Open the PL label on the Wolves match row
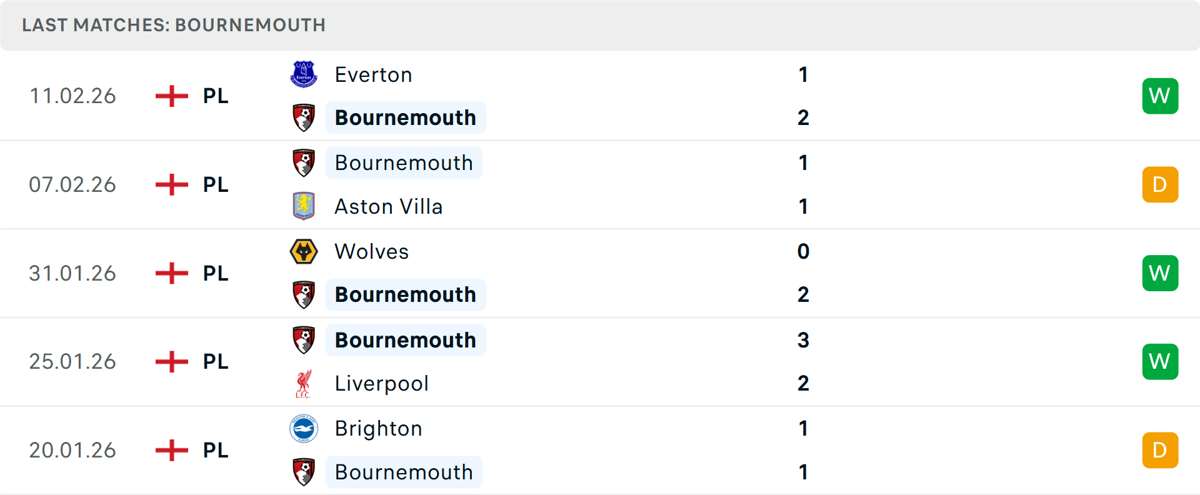Viewport: 1200px width, 495px height. 214,273
